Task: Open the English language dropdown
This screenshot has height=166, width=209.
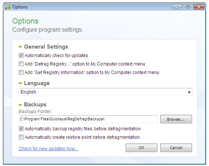Action: [105, 92]
